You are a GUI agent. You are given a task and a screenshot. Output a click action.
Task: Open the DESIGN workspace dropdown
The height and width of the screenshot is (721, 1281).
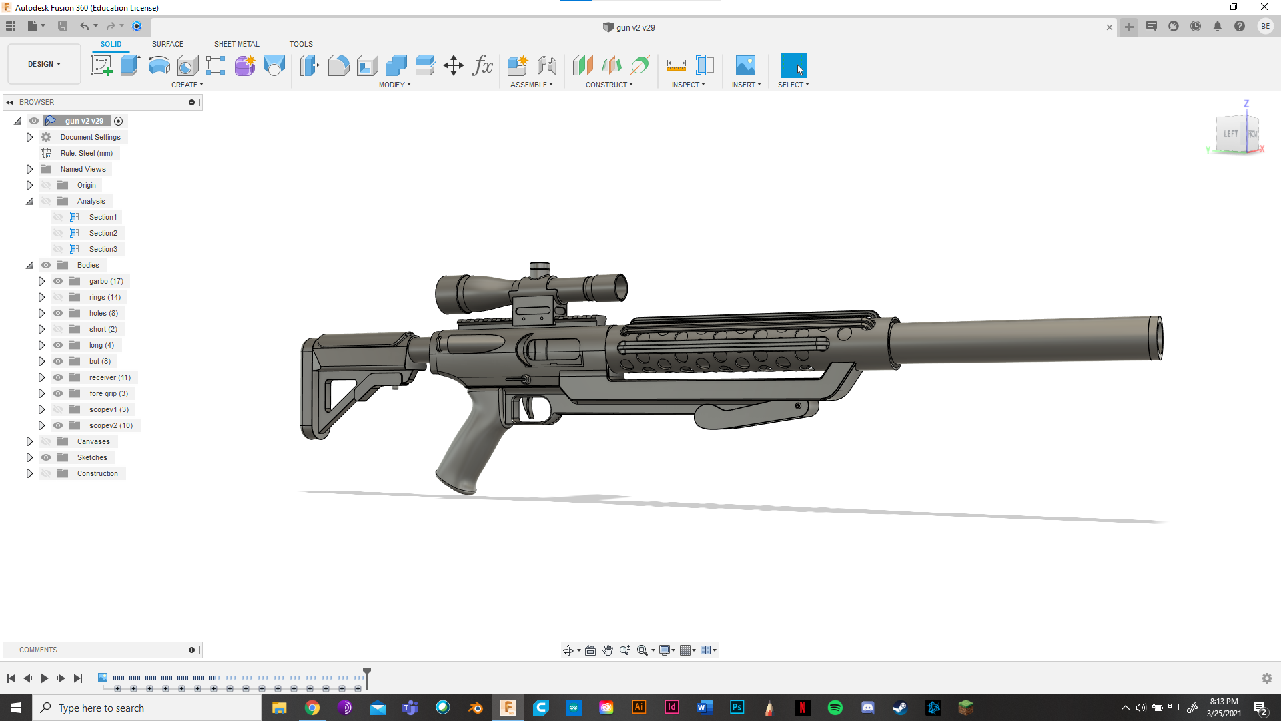[x=44, y=64]
